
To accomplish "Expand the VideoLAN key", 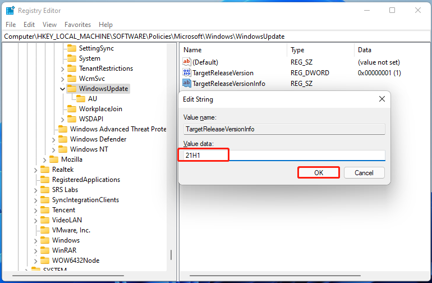I will [x=35, y=220].
